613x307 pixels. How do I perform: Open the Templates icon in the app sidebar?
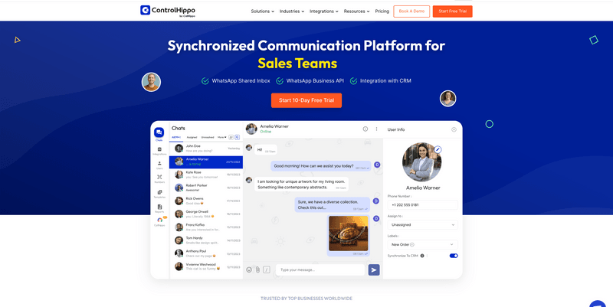(x=159, y=194)
